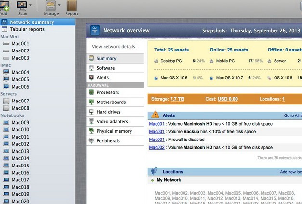Open Mac002 link in alerts list
The height and width of the screenshot is (204, 302).
[x=157, y=147]
